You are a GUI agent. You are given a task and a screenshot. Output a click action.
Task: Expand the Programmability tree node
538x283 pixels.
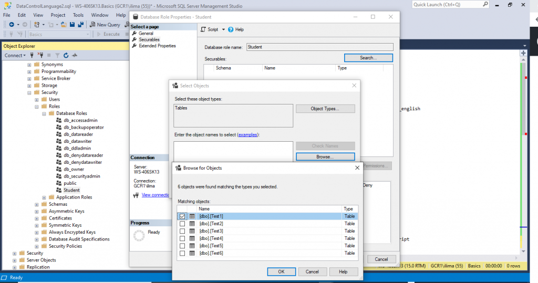point(29,72)
